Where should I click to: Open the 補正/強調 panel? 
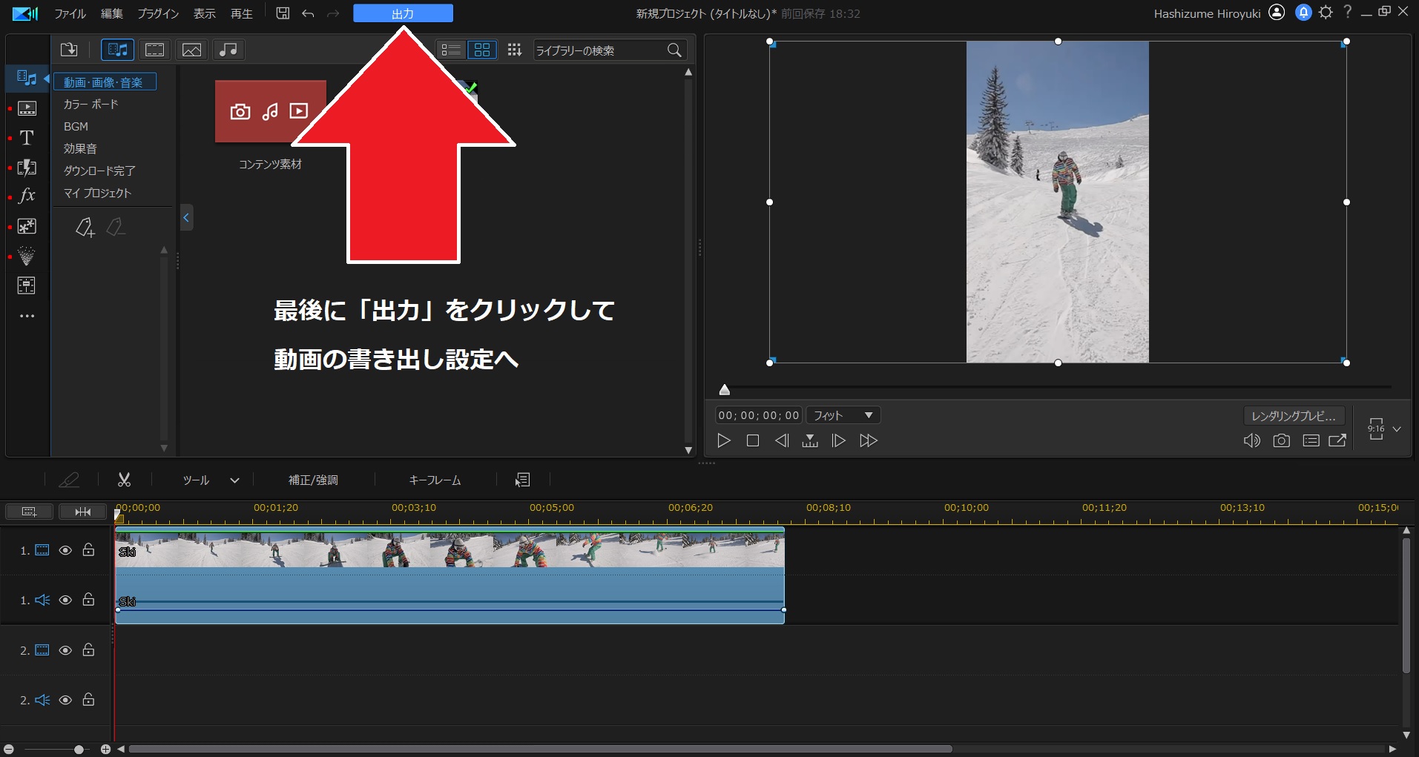[x=313, y=480]
